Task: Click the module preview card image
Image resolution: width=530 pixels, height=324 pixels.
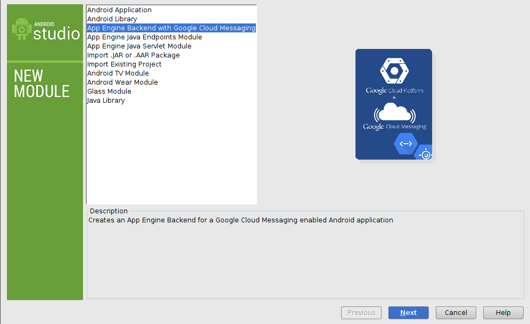Action: 394,104
